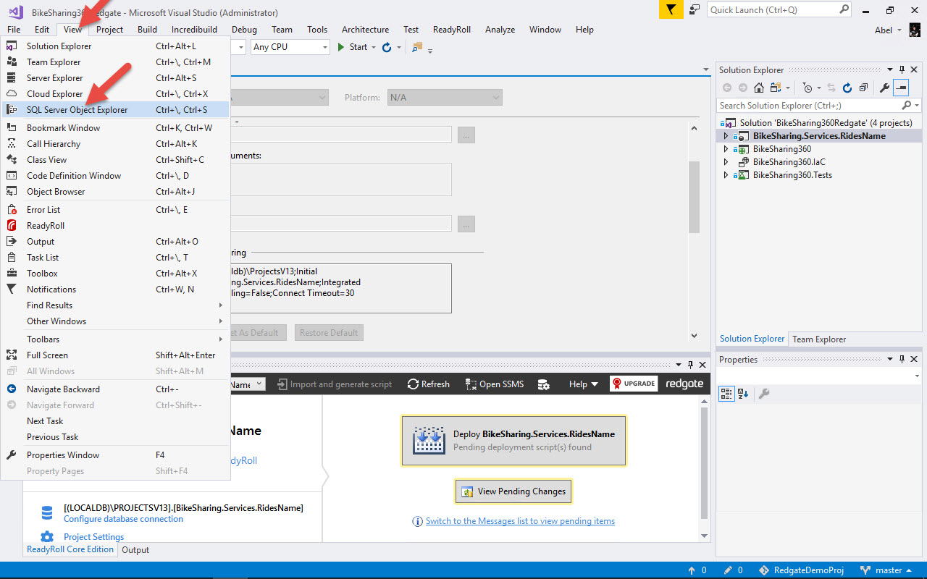Open the Any CPU platform dropdown

[290, 47]
